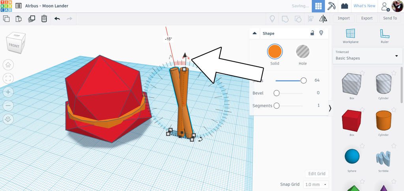Screen dimensions: 404x191
Task: Click the Edit Grid button
Action: pyautogui.click(x=317, y=174)
